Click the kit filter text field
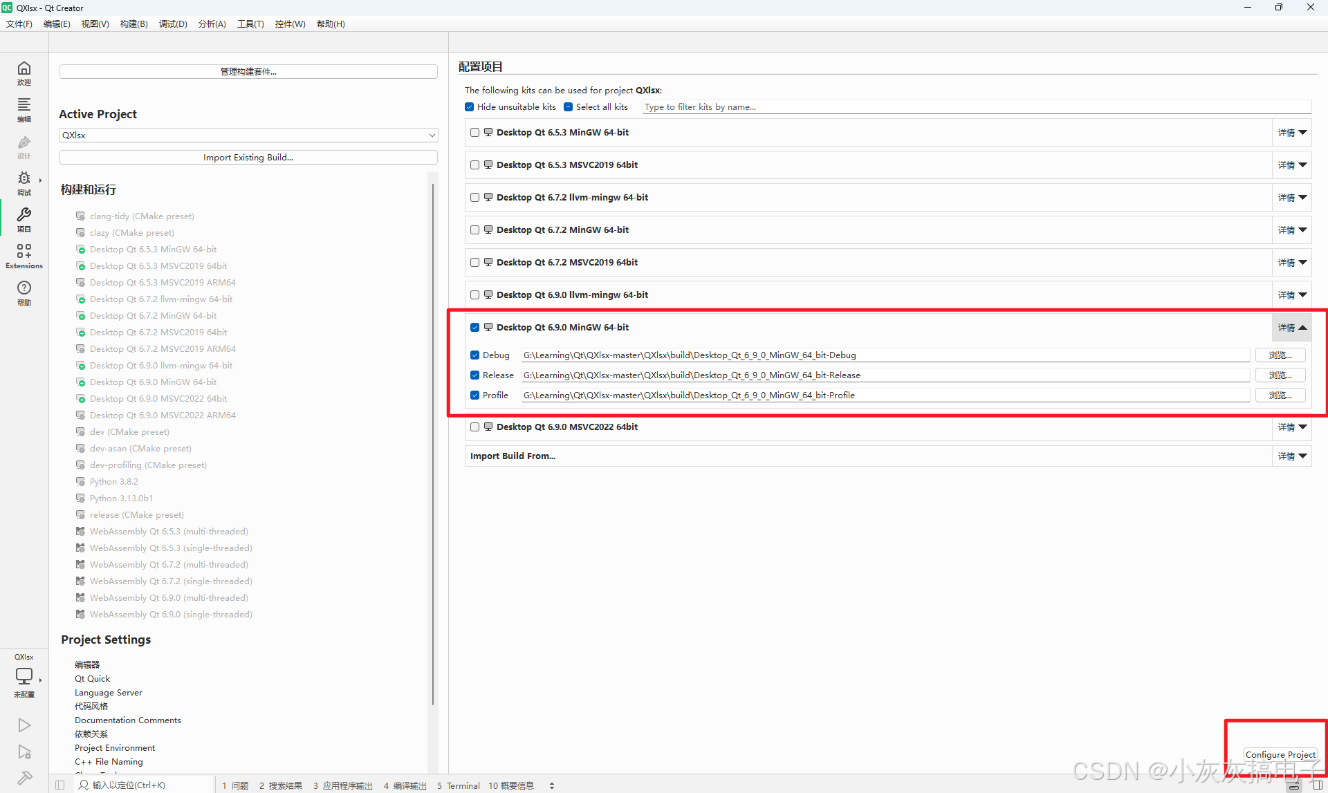This screenshot has width=1328, height=793. coord(977,107)
